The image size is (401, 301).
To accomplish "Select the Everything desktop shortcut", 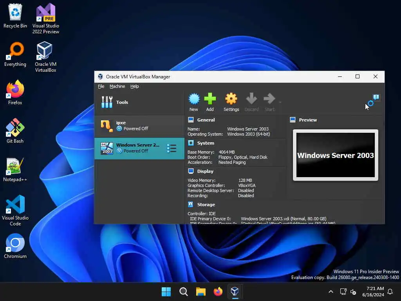I will coord(15,54).
